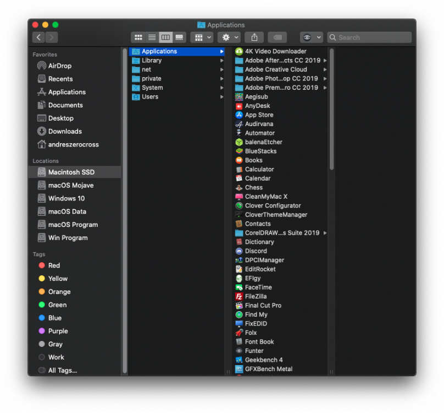
Task: Select the Windows 10 volume
Action: [75, 198]
